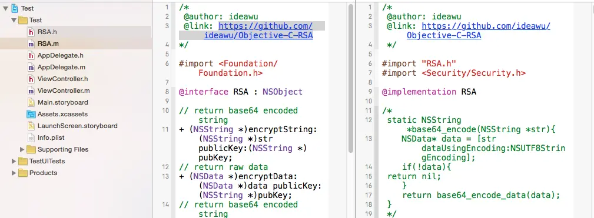Select Products group label
Viewport: 594px width, 218px height.
pos(43,173)
